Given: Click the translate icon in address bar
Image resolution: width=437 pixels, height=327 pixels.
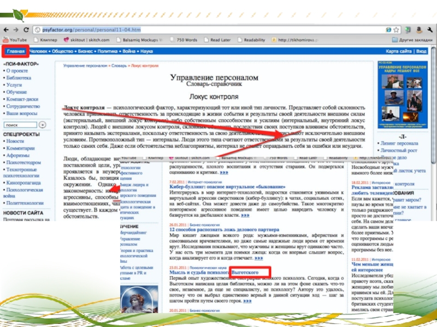Looking at the screenshot, I should (x=388, y=30).
